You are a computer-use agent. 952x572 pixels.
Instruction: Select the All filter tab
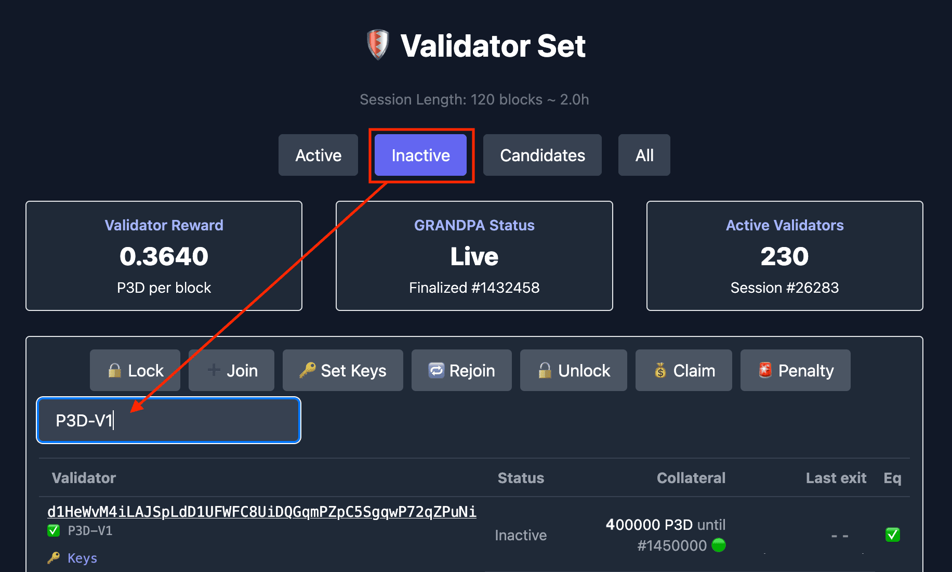[x=644, y=155]
